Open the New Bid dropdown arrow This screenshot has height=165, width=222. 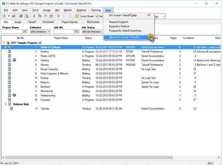9,16
